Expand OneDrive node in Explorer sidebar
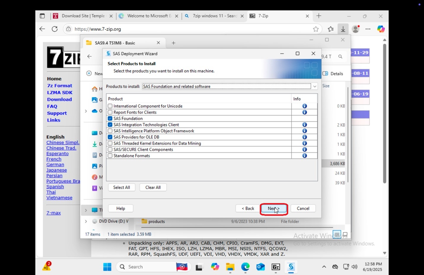The height and width of the screenshot is (275, 424). click(86, 111)
